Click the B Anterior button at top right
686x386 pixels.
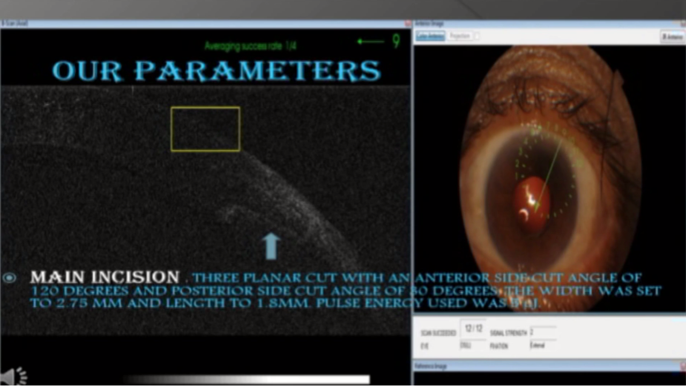[x=672, y=36]
